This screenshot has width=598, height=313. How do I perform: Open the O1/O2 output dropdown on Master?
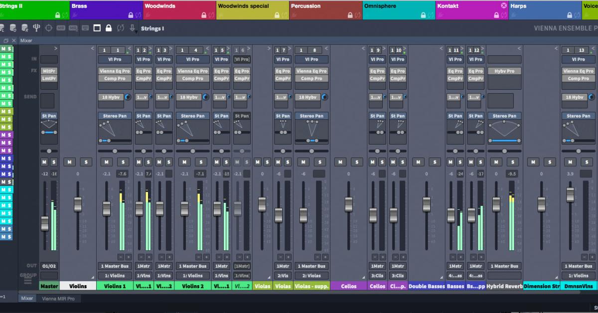[49, 266]
